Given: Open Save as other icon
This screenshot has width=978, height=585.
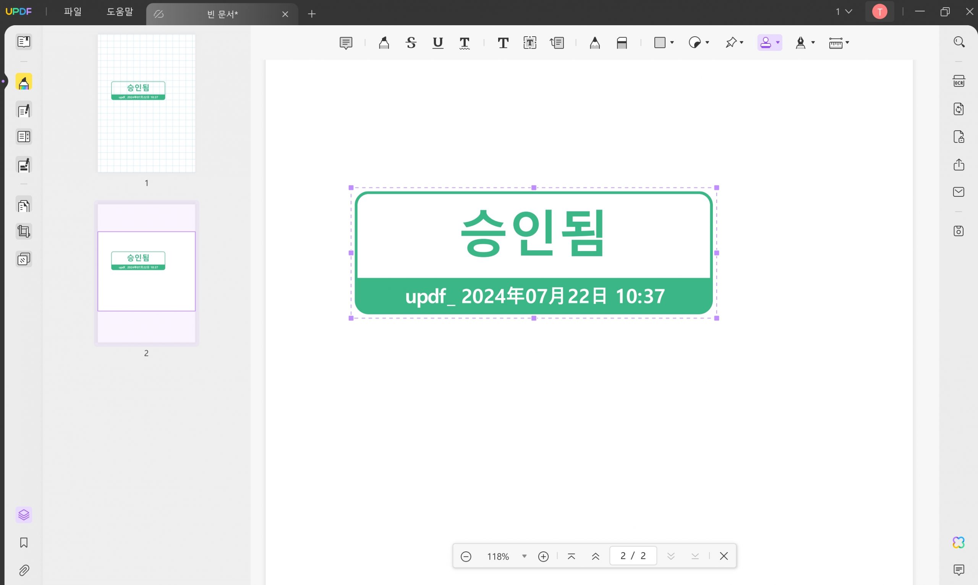Looking at the screenshot, I should click(x=959, y=231).
